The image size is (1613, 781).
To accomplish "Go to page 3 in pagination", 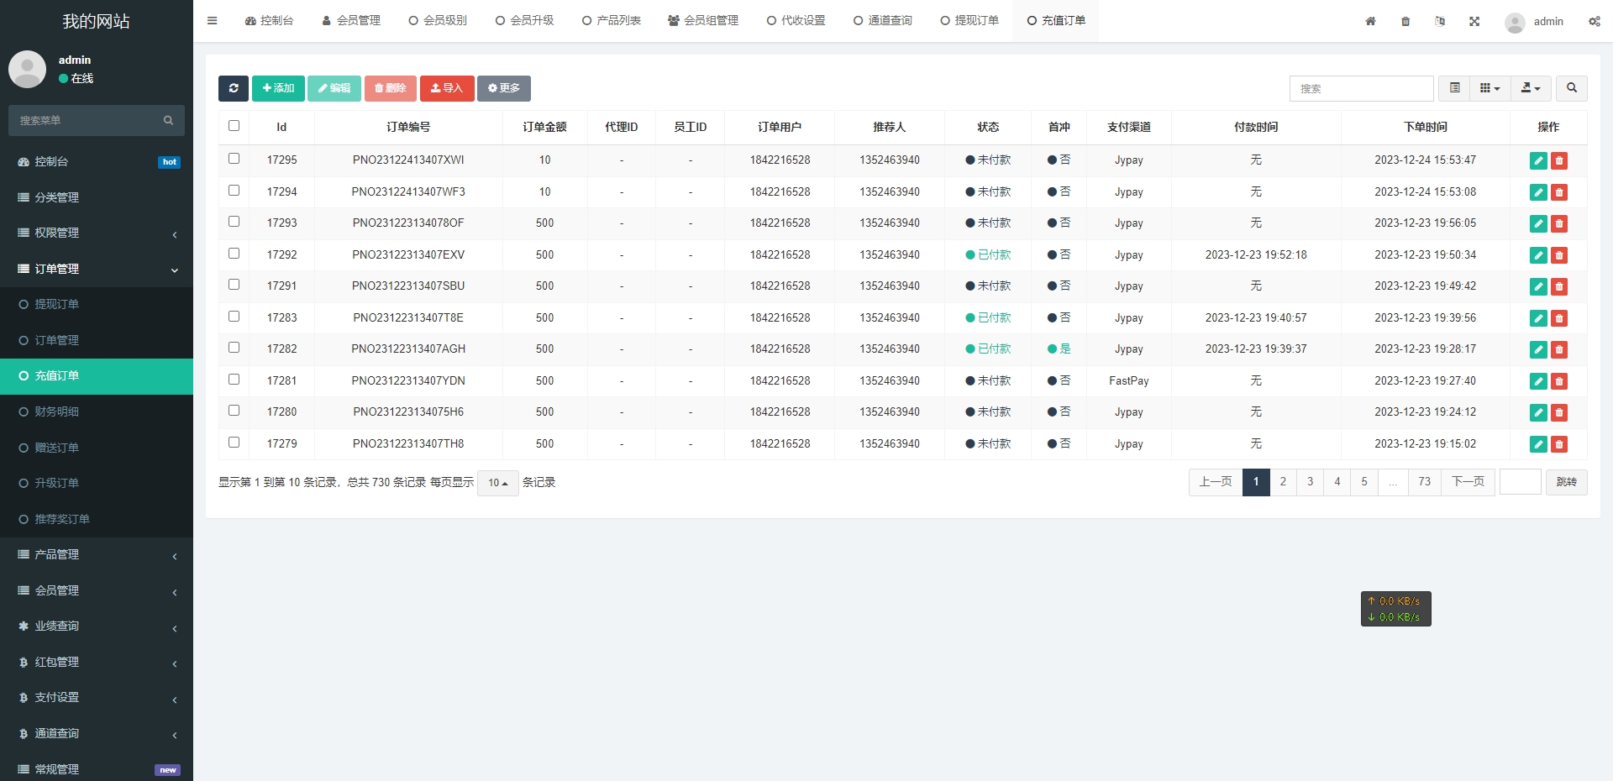I will click(1310, 482).
